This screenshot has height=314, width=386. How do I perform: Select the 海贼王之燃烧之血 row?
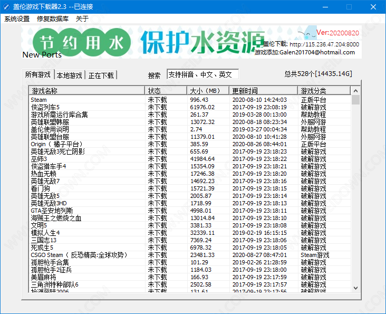pyautogui.click(x=189, y=218)
